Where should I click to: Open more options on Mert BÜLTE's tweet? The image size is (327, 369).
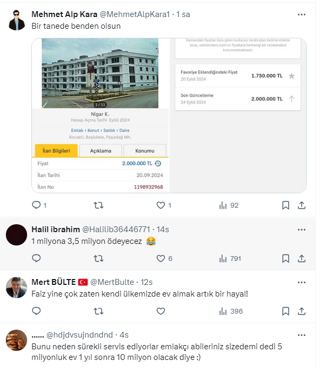[x=301, y=282]
